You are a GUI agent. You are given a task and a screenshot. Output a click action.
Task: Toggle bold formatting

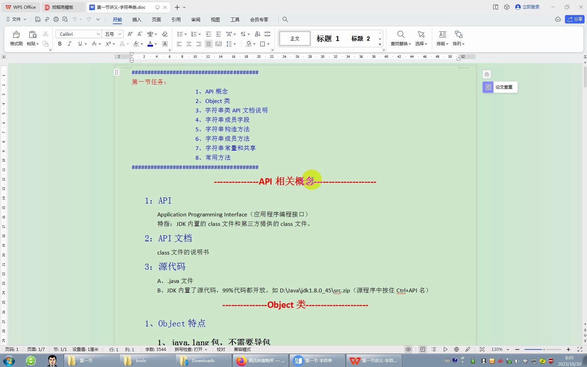point(60,44)
